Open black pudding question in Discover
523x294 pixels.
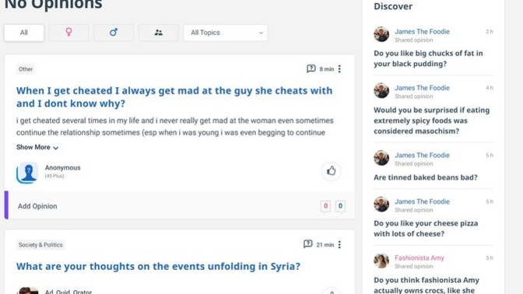pos(428,58)
